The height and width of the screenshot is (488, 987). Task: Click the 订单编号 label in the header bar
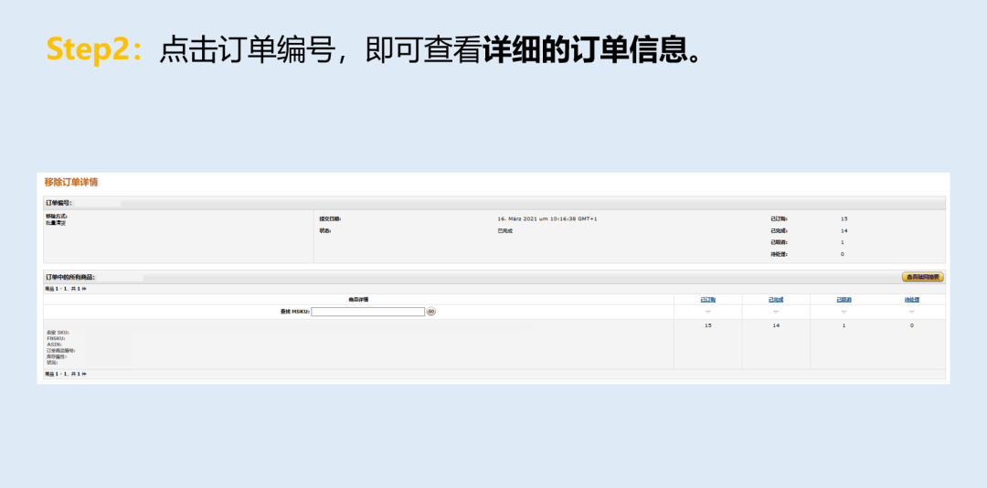point(59,203)
